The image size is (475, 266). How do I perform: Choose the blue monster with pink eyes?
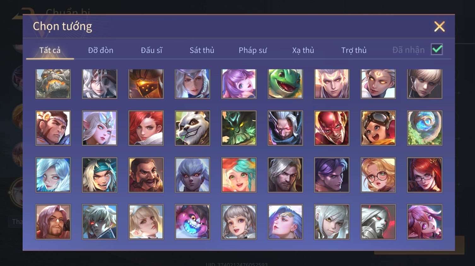pyautogui.click(x=192, y=222)
